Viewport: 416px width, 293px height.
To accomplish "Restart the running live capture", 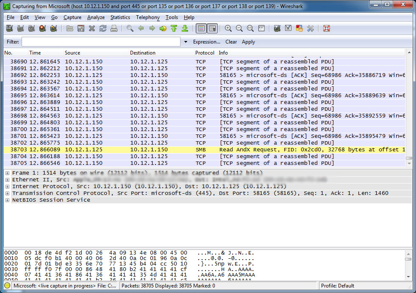I will click(x=54, y=28).
